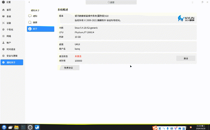Select 通知关于 in the left sidebar
This screenshot has width=210, height=130.
tap(12, 62)
